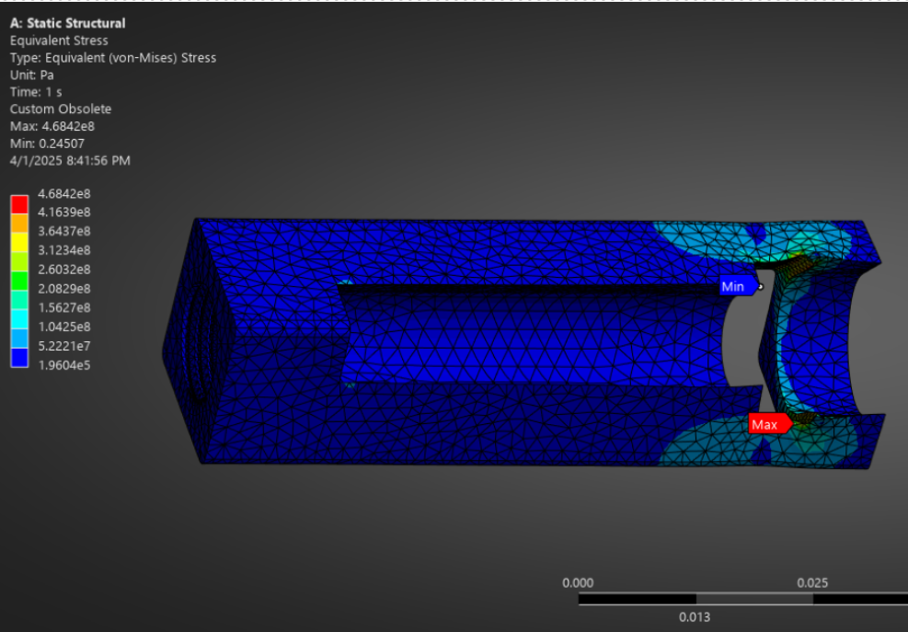The image size is (908, 632).
Task: Click the 0.013 scale ruler label
Action: (x=695, y=617)
